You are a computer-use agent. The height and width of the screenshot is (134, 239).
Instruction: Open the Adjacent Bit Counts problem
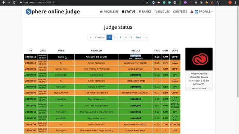pyautogui.click(x=96, y=57)
